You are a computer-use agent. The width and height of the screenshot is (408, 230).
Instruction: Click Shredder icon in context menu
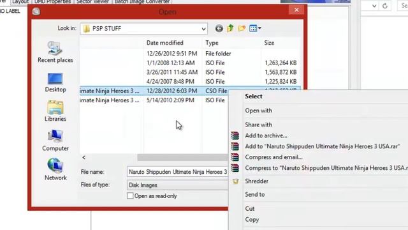[x=235, y=181]
